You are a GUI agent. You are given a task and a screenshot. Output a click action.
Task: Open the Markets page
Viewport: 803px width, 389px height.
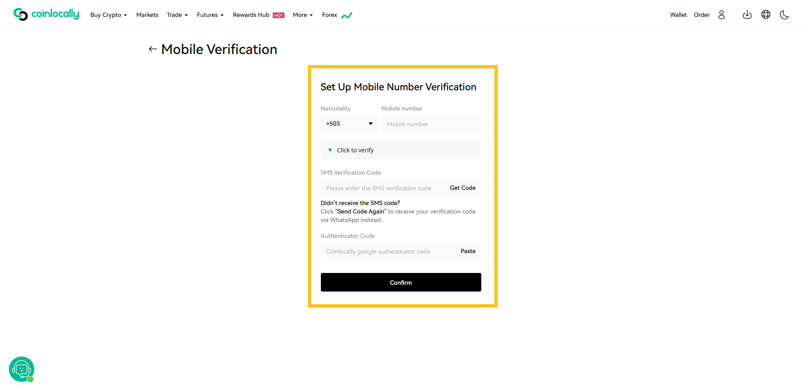click(147, 15)
